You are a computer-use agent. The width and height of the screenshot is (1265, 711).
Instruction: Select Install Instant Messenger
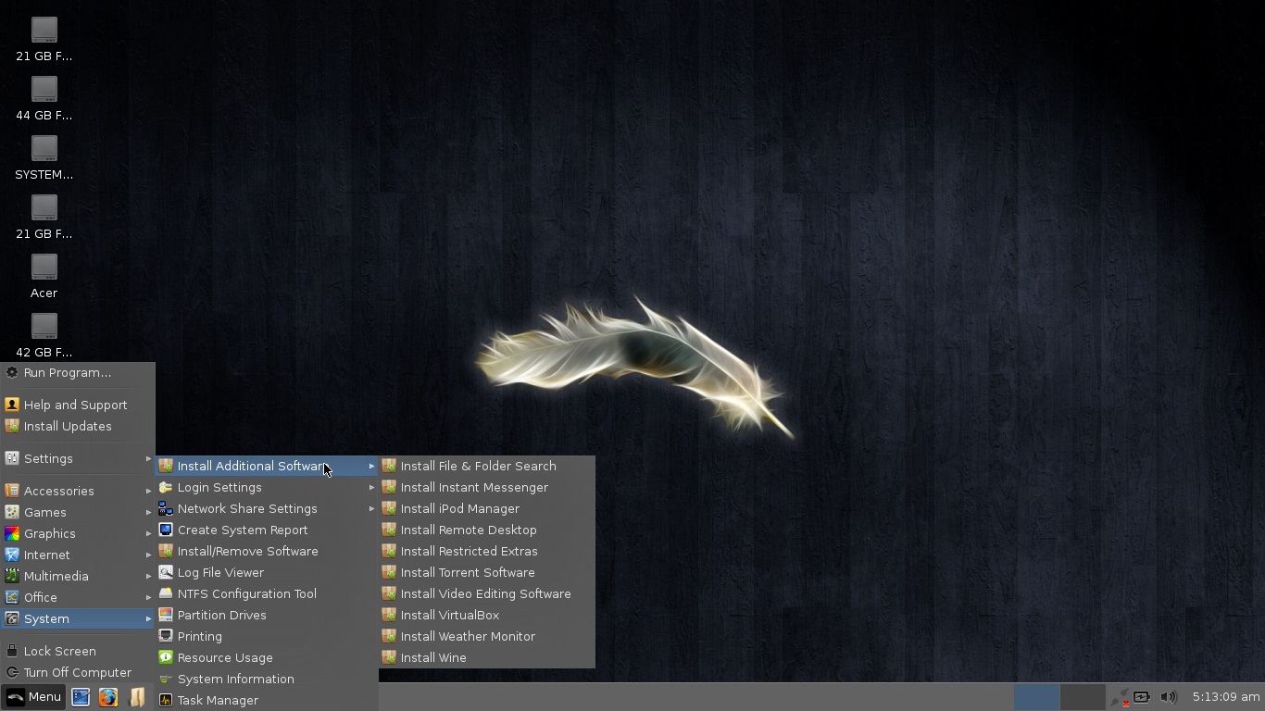click(x=486, y=487)
